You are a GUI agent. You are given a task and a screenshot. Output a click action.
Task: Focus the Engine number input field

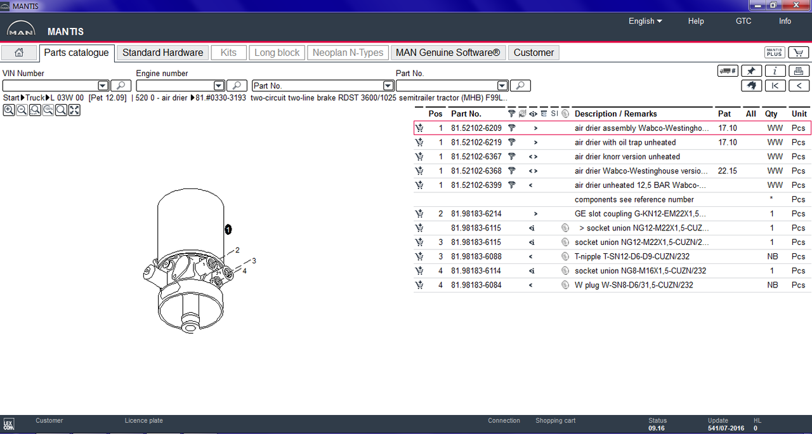(x=175, y=86)
